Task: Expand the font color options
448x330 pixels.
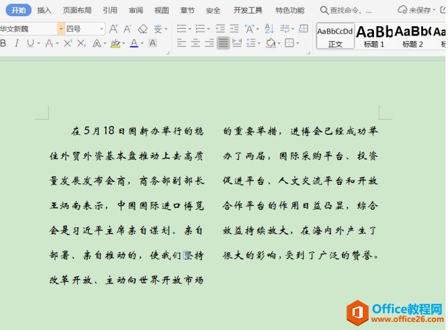Action: (142, 44)
